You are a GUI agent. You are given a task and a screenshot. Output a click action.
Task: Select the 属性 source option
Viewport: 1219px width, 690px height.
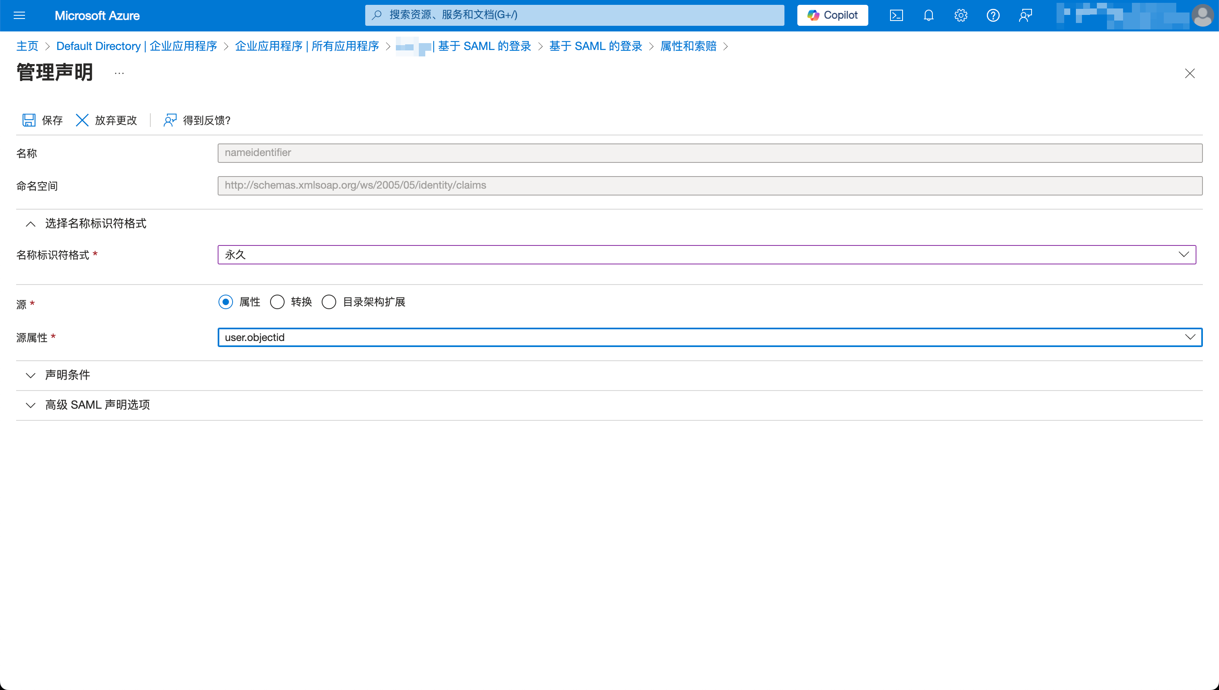(x=226, y=302)
